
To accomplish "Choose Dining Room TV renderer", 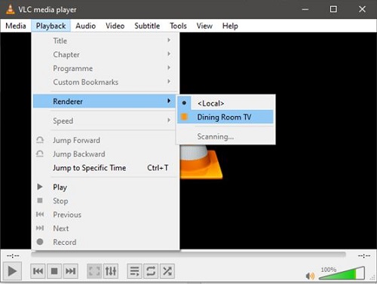I will click(x=225, y=117).
